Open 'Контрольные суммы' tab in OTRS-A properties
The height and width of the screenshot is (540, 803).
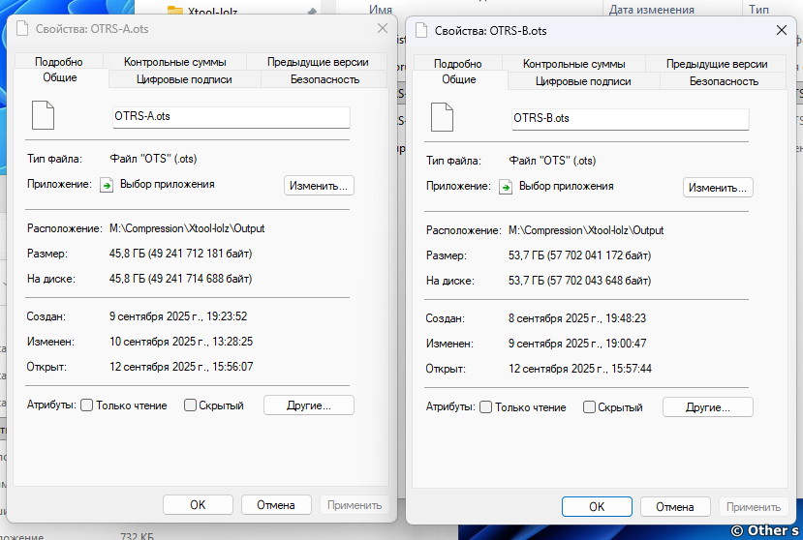tap(175, 62)
